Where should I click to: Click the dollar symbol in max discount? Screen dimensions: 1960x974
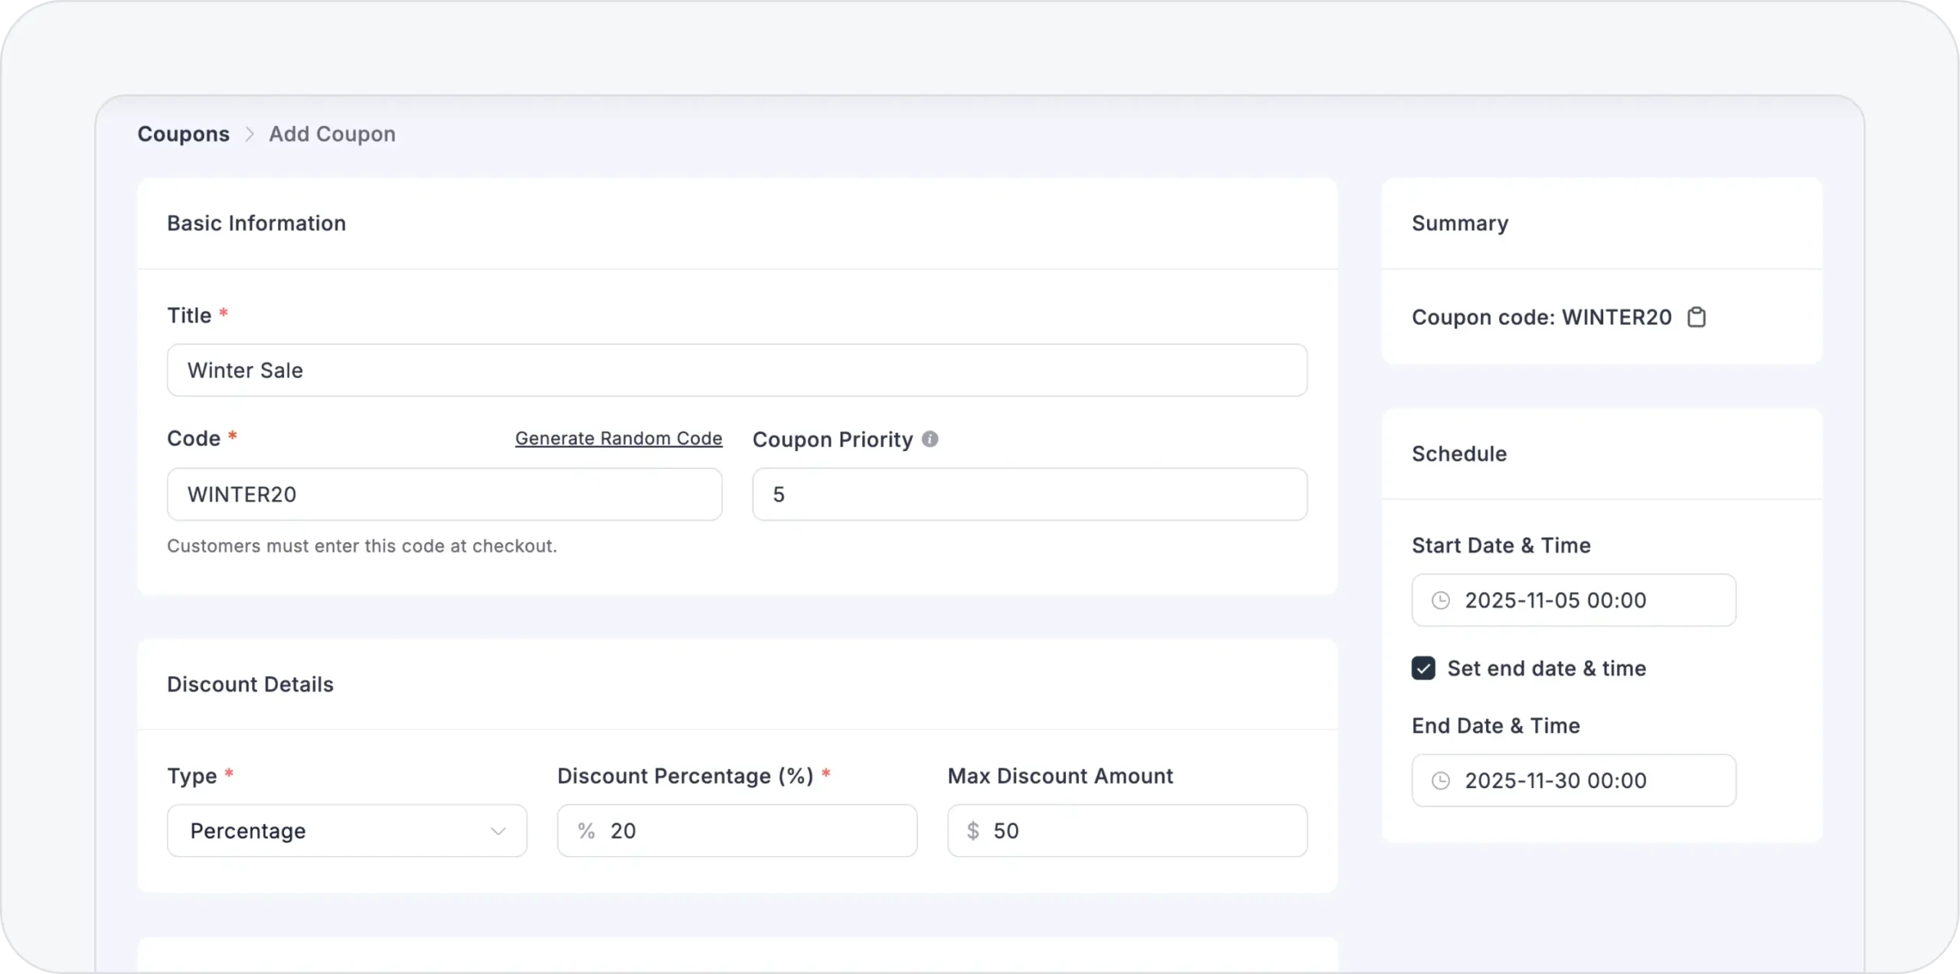click(972, 831)
